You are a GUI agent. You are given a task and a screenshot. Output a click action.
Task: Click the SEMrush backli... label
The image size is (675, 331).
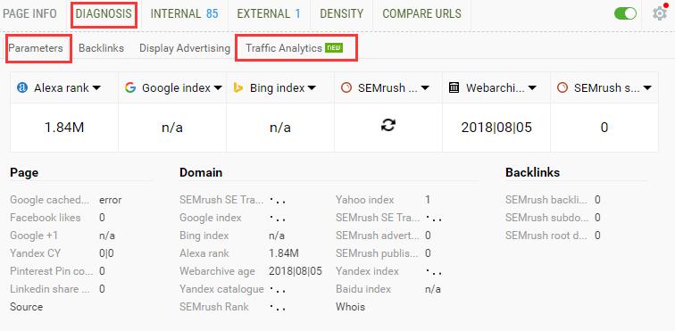(x=546, y=200)
